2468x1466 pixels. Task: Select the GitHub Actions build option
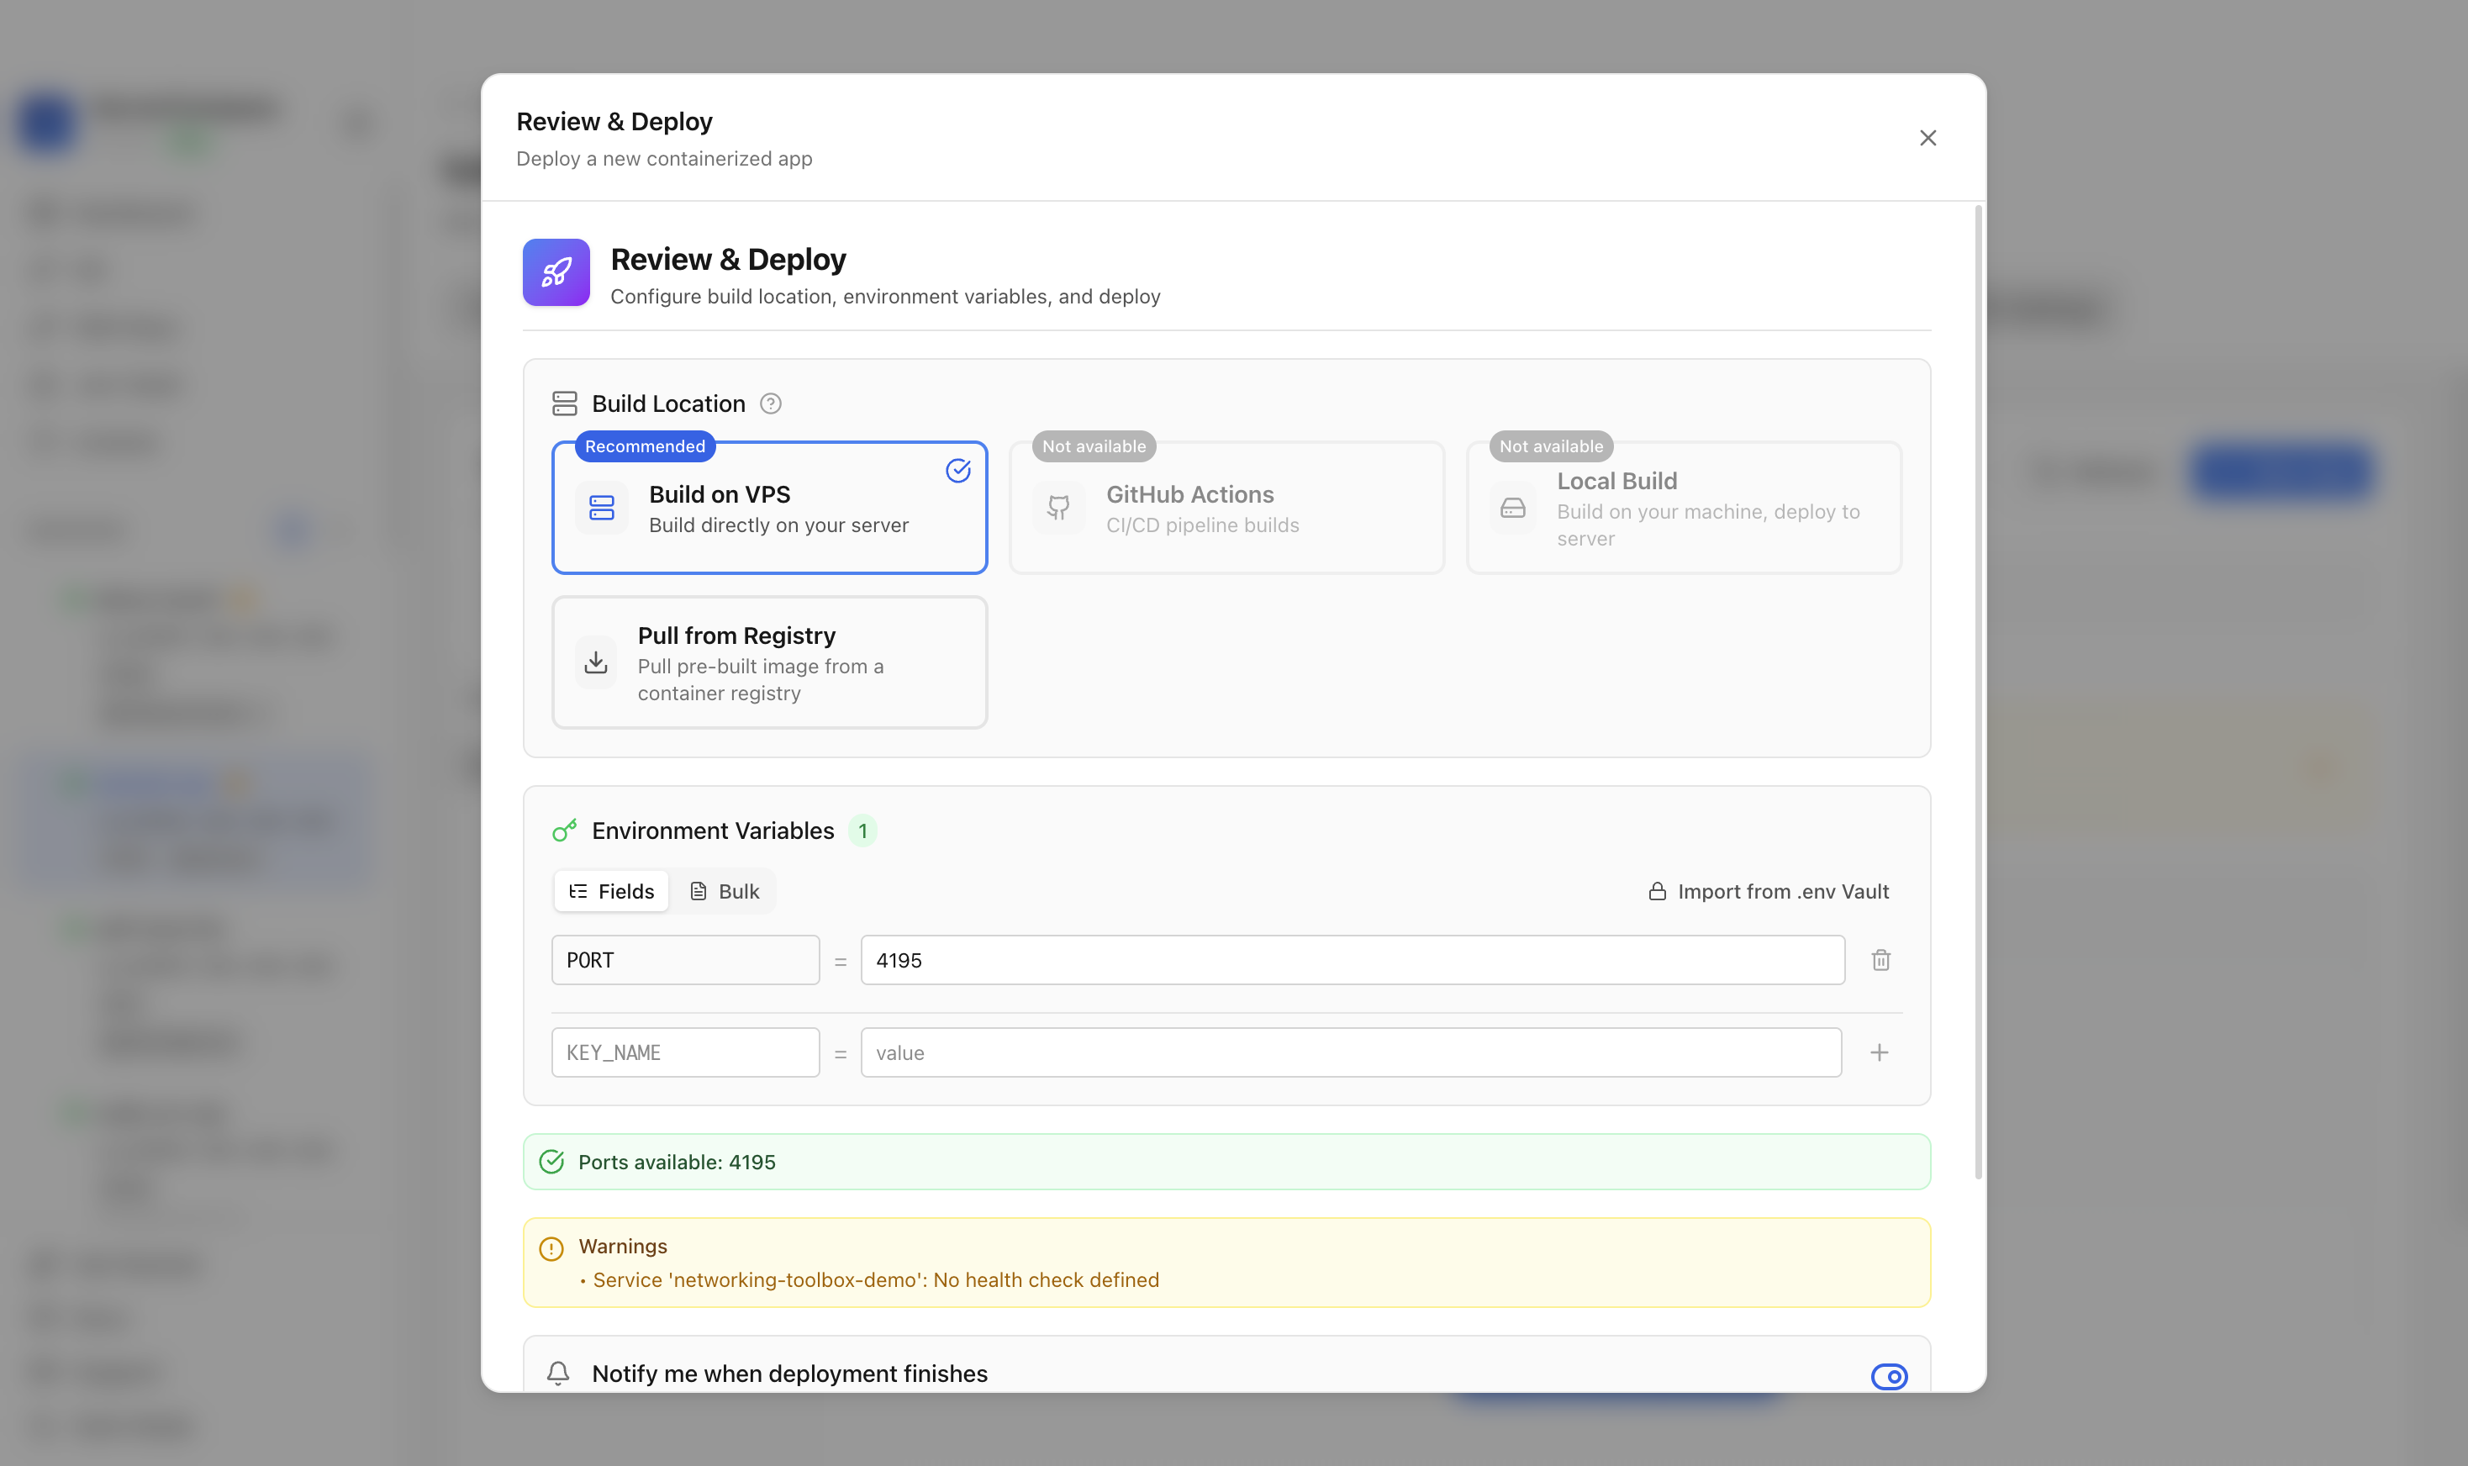point(1226,508)
